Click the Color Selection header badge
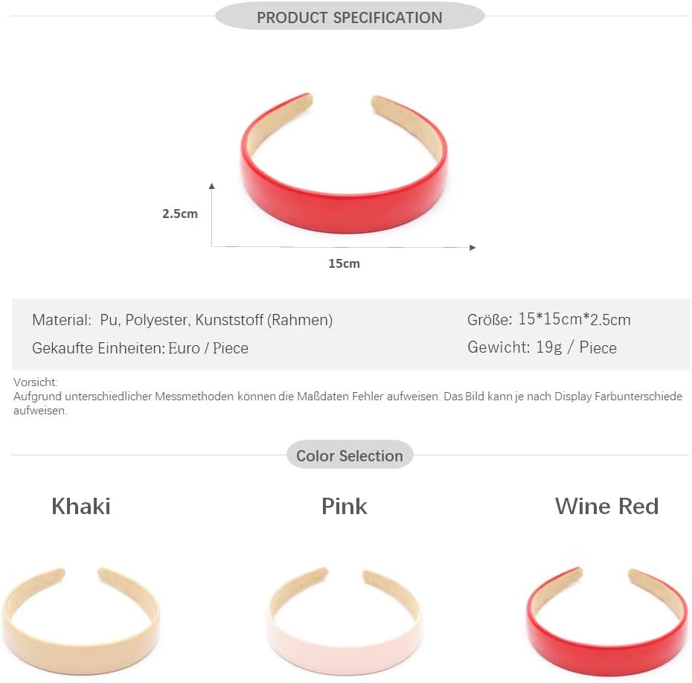This screenshot has height=683, width=692. click(350, 456)
